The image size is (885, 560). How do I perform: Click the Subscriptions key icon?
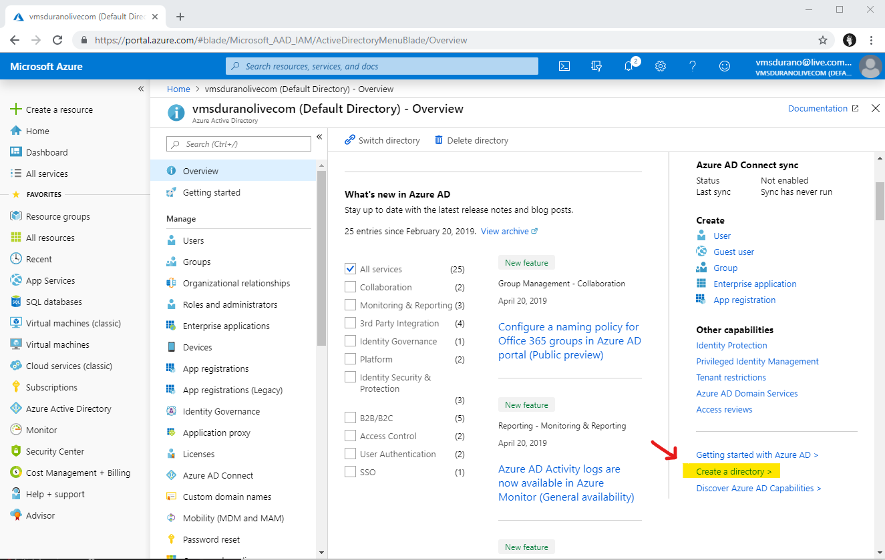coord(16,387)
